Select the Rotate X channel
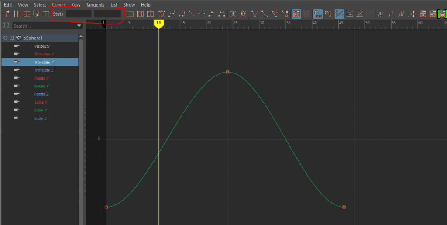The width and height of the screenshot is (447, 225). [41, 78]
